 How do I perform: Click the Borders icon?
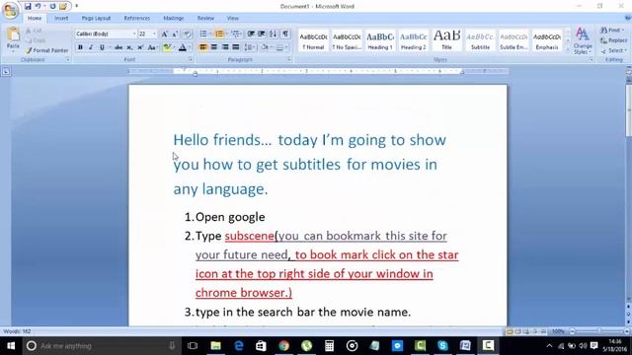[x=279, y=47]
